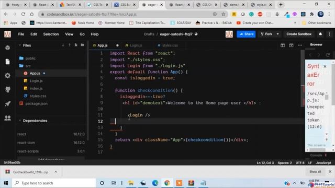
Task: Open the sandbox info cube icon
Action: coord(8,48)
